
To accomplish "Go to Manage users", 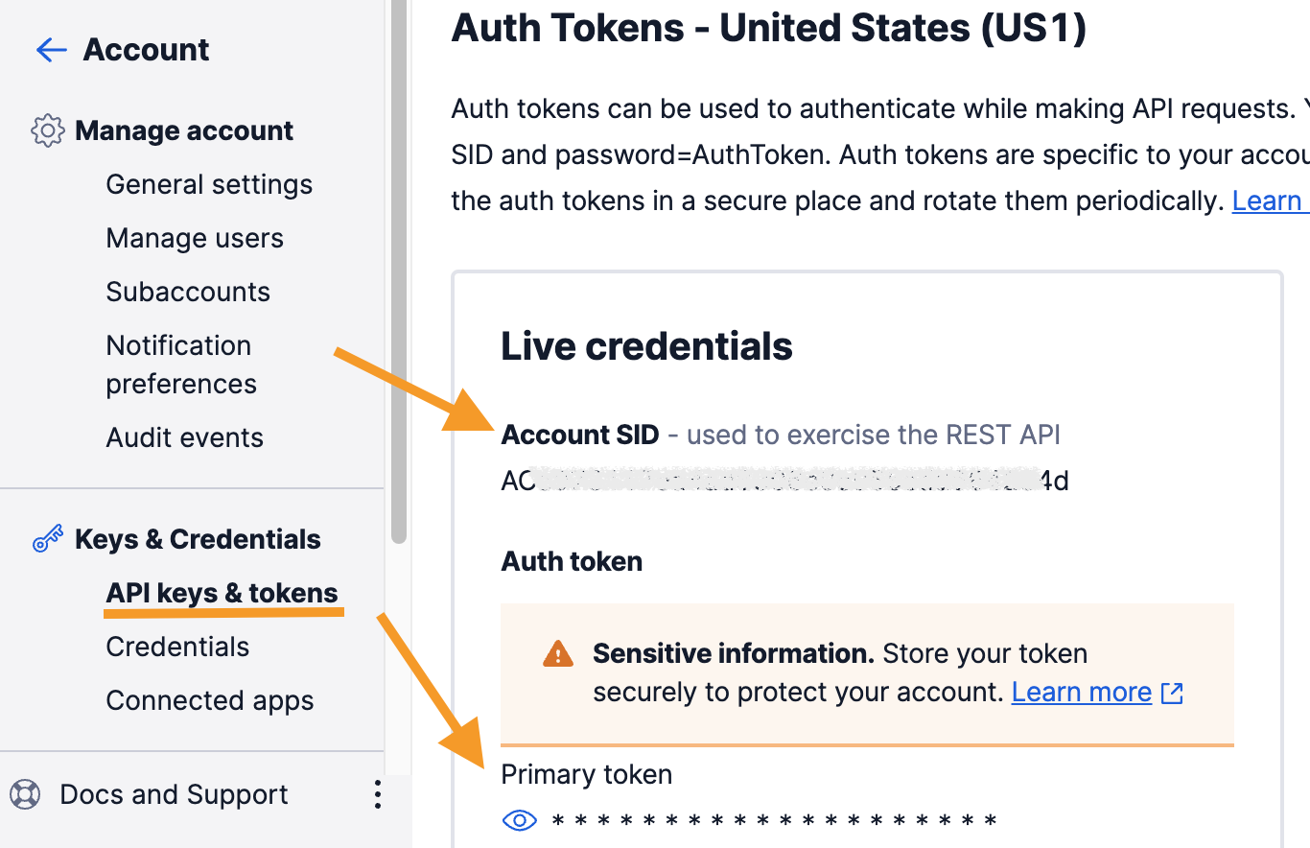I will pyautogui.click(x=195, y=238).
